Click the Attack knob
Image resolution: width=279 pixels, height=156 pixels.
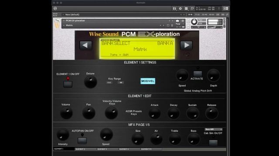(154, 113)
